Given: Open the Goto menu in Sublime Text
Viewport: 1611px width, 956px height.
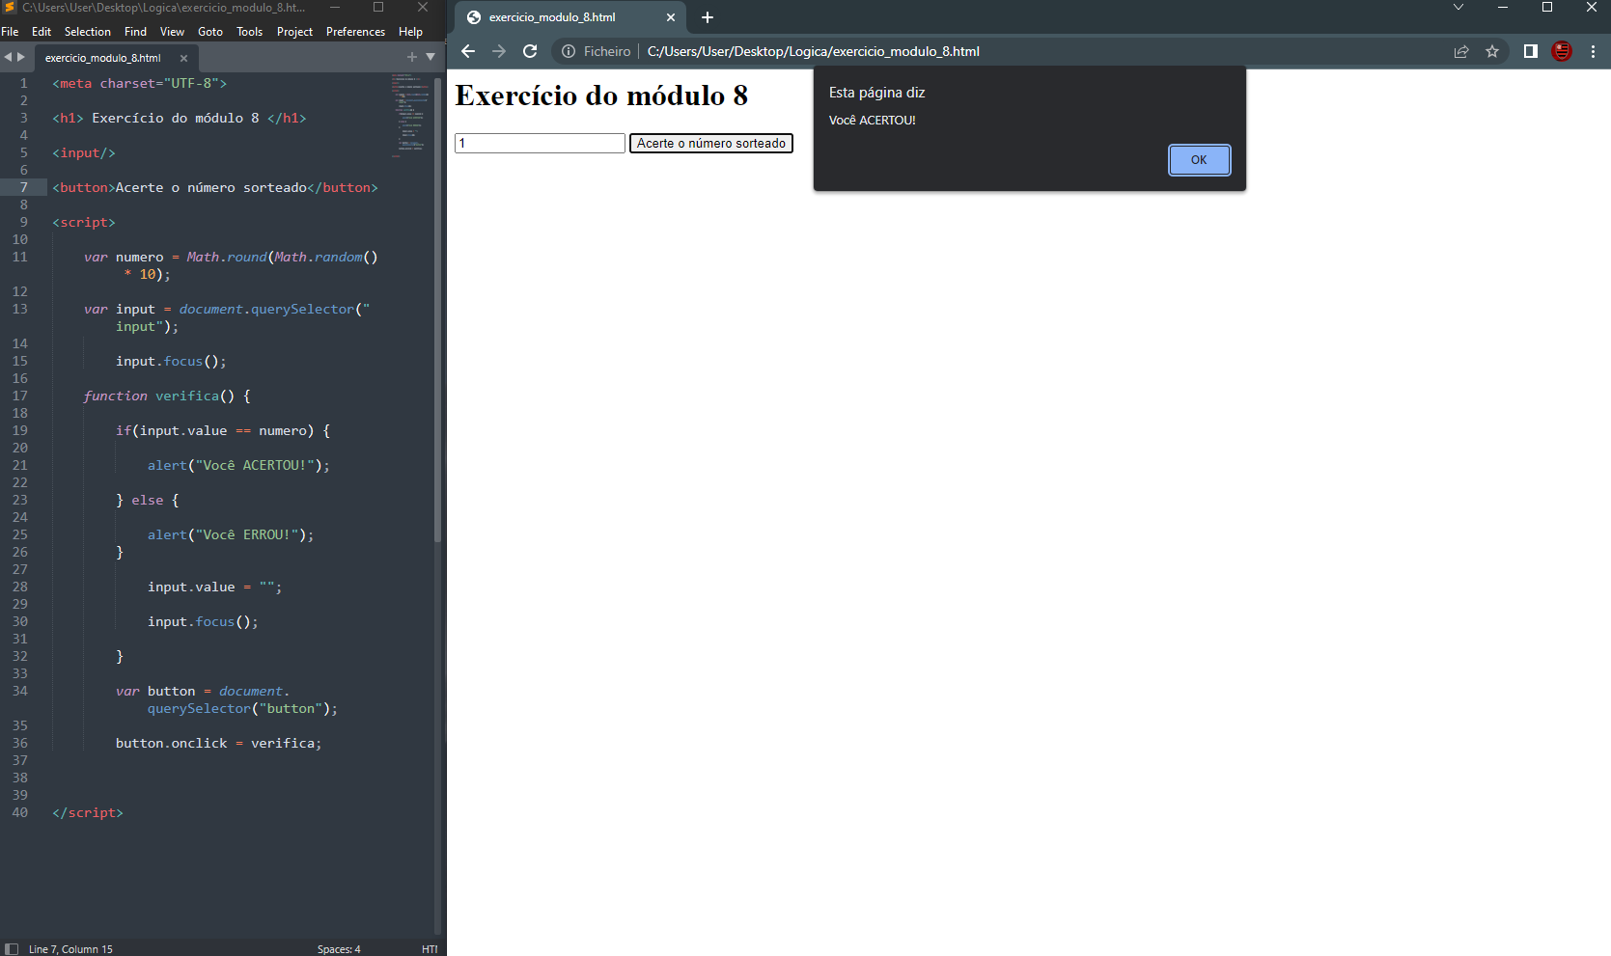Looking at the screenshot, I should click(210, 32).
